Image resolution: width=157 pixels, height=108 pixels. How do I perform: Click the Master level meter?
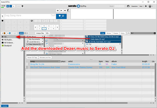[x=119, y=6]
